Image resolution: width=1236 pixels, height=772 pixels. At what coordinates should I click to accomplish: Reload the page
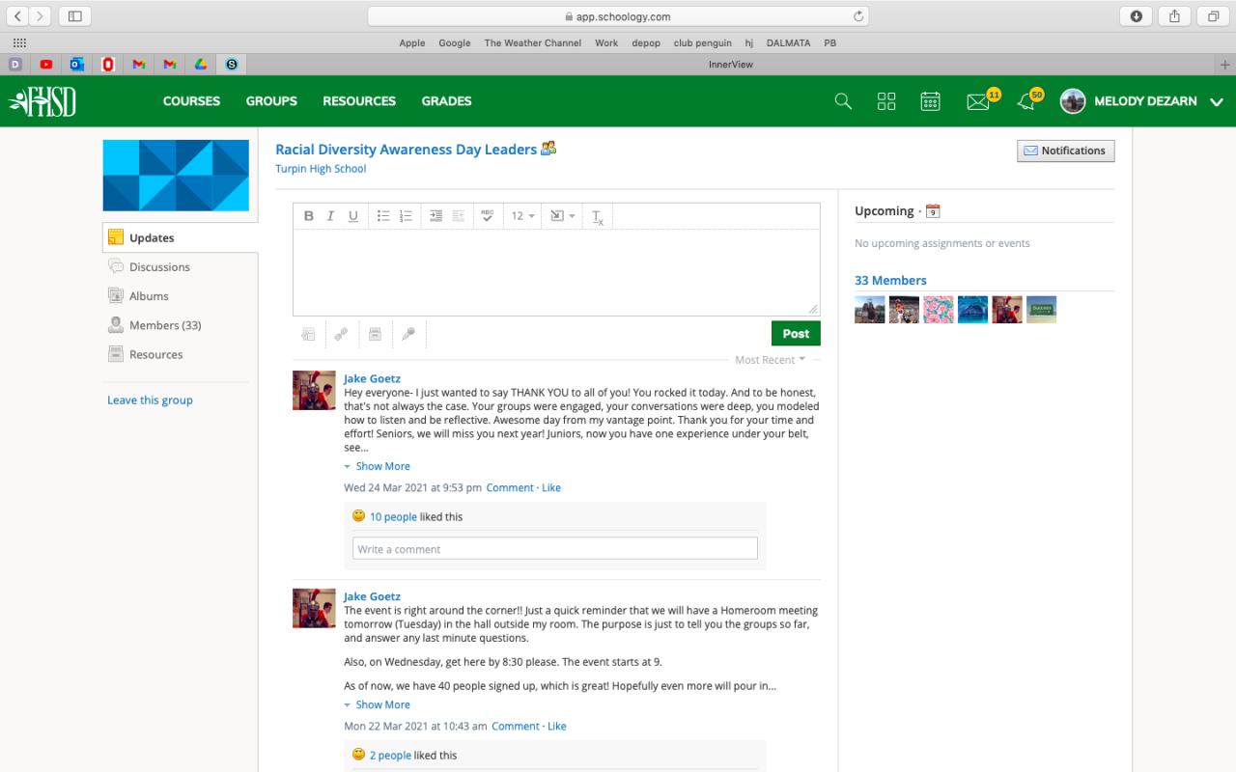857,16
